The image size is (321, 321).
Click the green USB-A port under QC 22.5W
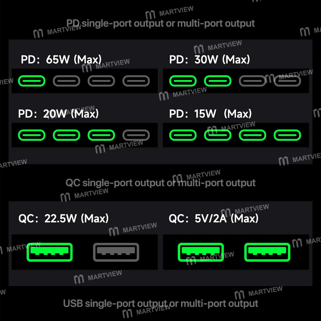point(49,252)
